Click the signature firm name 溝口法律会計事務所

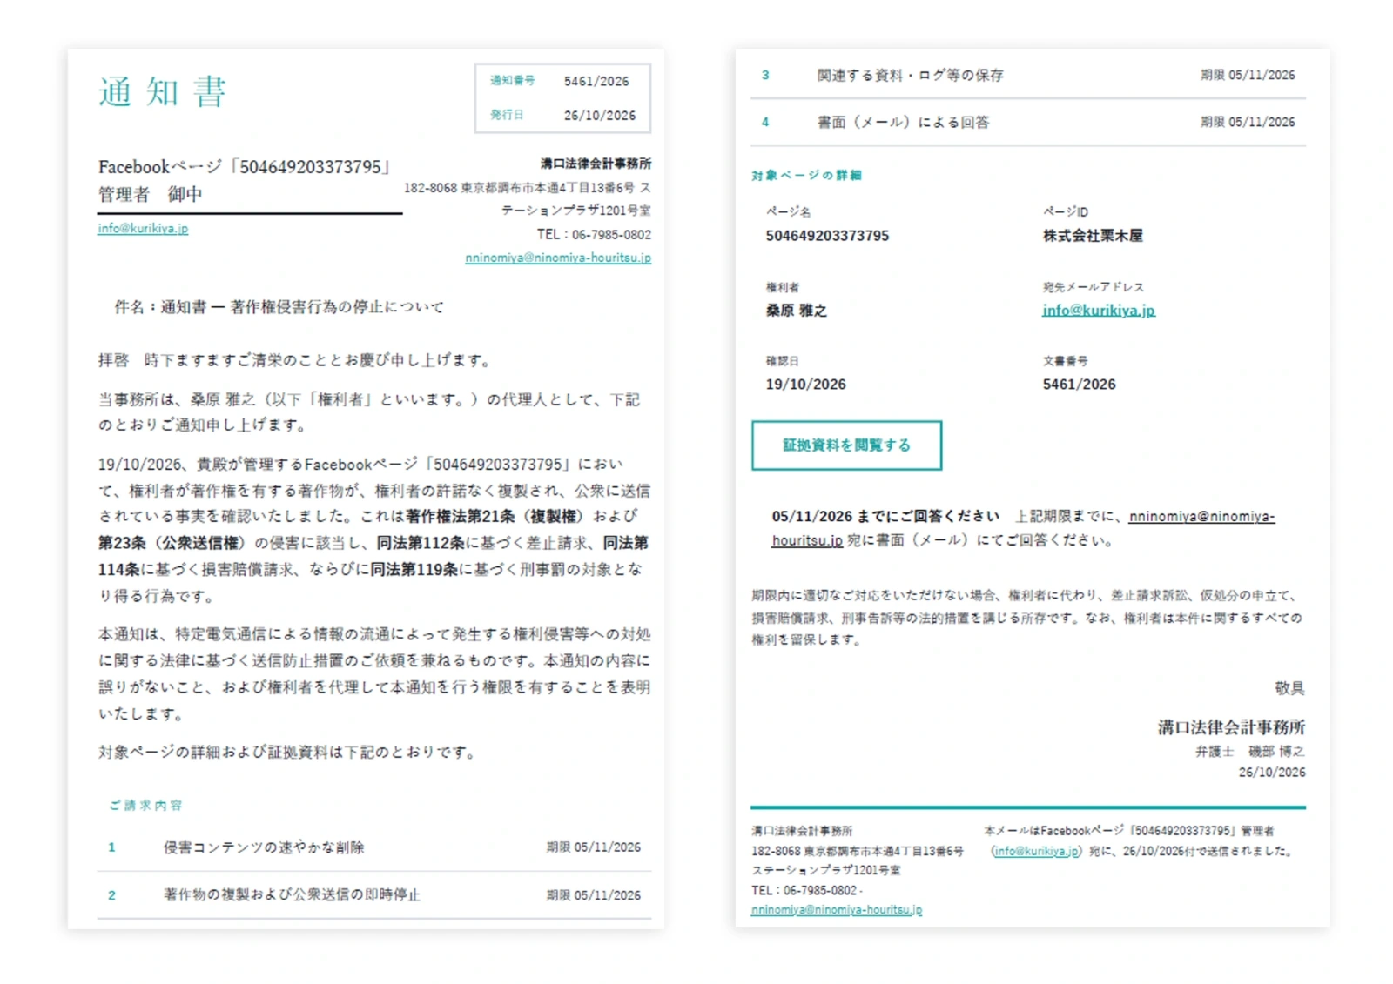coord(1231,727)
